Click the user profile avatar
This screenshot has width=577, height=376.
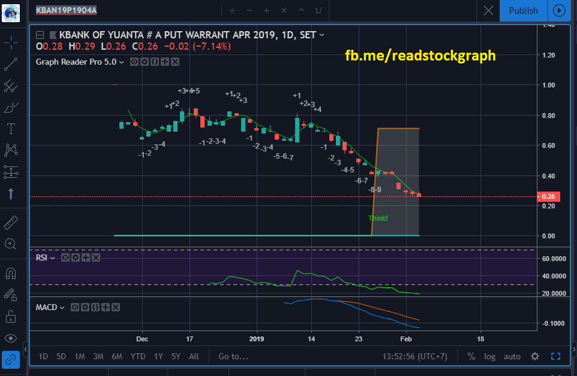tap(11, 13)
